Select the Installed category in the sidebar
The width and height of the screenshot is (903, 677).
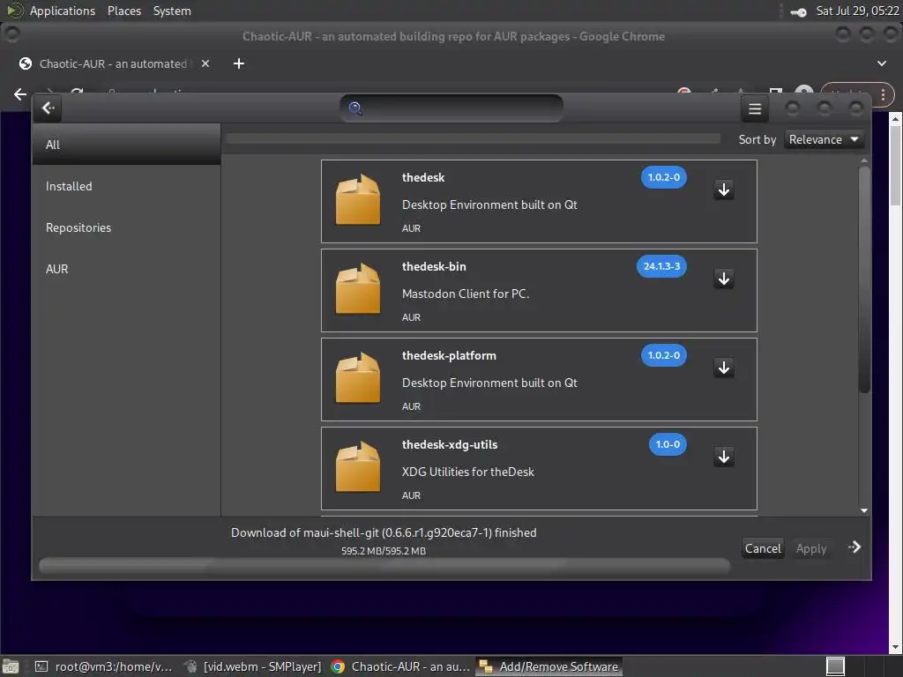pyautogui.click(x=126, y=186)
